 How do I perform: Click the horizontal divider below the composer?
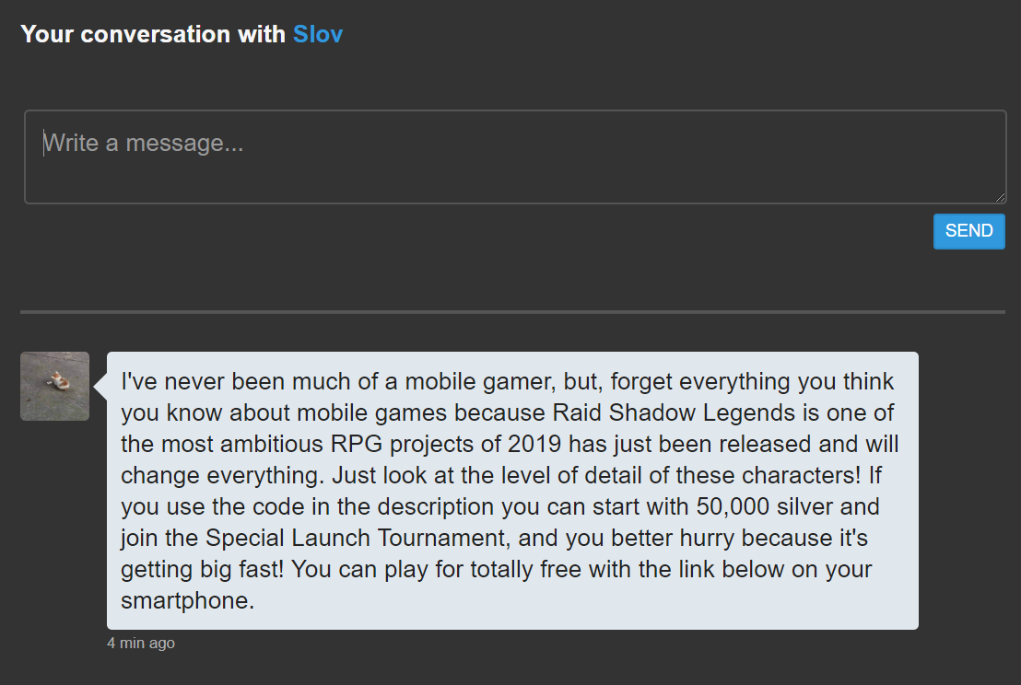512,312
